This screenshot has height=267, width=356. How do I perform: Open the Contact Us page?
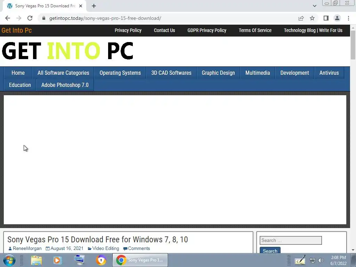tap(164, 31)
